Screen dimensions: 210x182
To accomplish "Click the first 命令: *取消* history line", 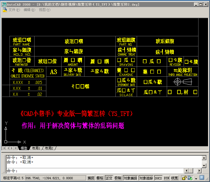I will click(x=20, y=158).
